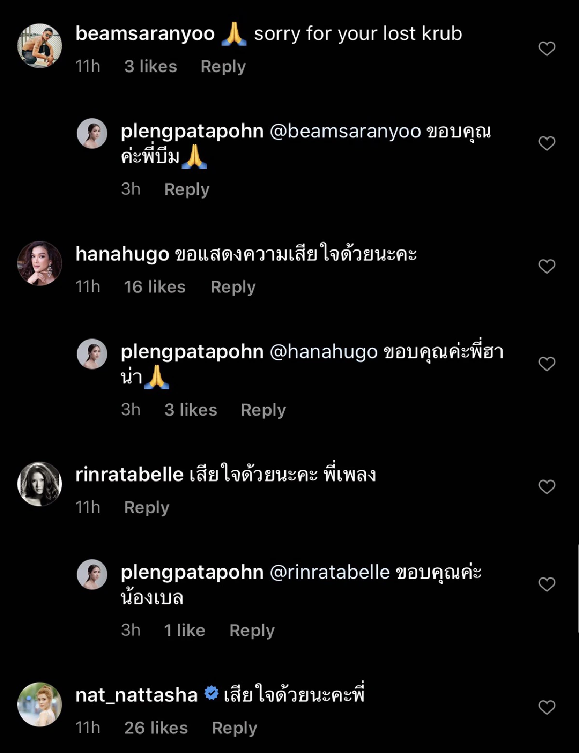Open hanahugo's profile avatar
Image resolution: width=579 pixels, height=753 pixels.
(40, 263)
